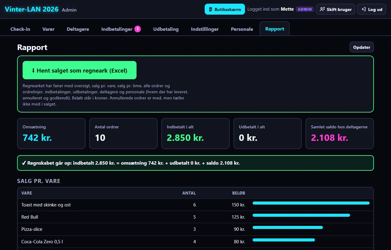Click the sales bar for Toast med skinke og ost
The height and width of the screenshot is (250, 391).
point(311,203)
